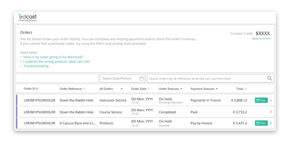Screen dimensions: 290x147
Task: Expand the Order Statuses filter dropdown
Action: click(x=170, y=89)
